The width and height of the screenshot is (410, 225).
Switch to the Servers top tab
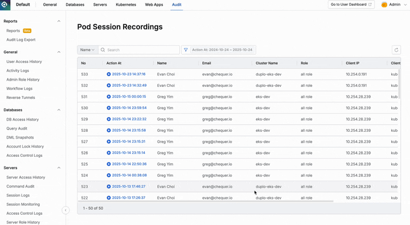point(100,5)
